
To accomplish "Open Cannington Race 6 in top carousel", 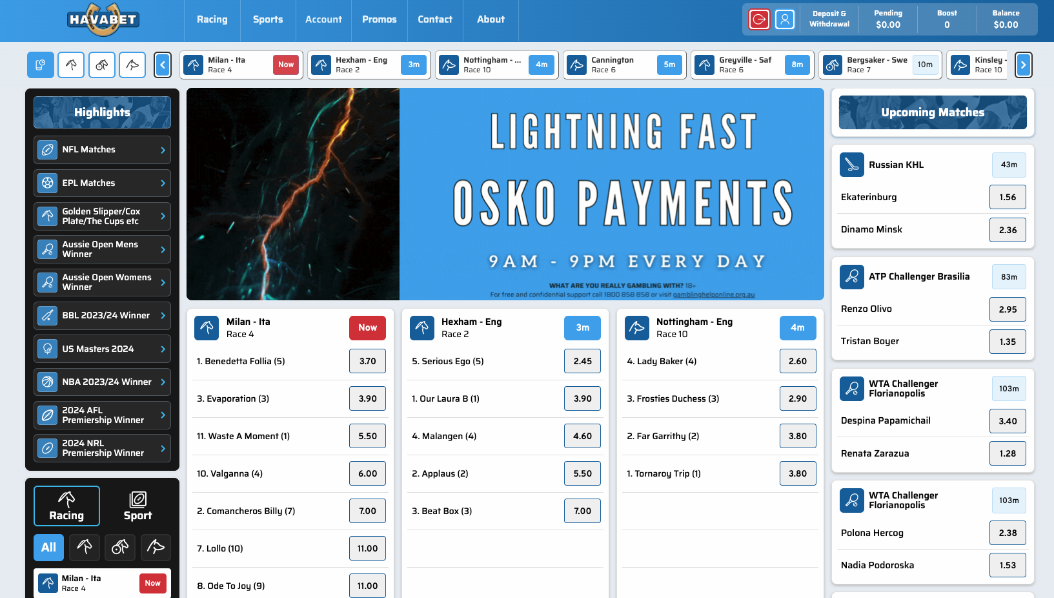I will click(x=624, y=65).
